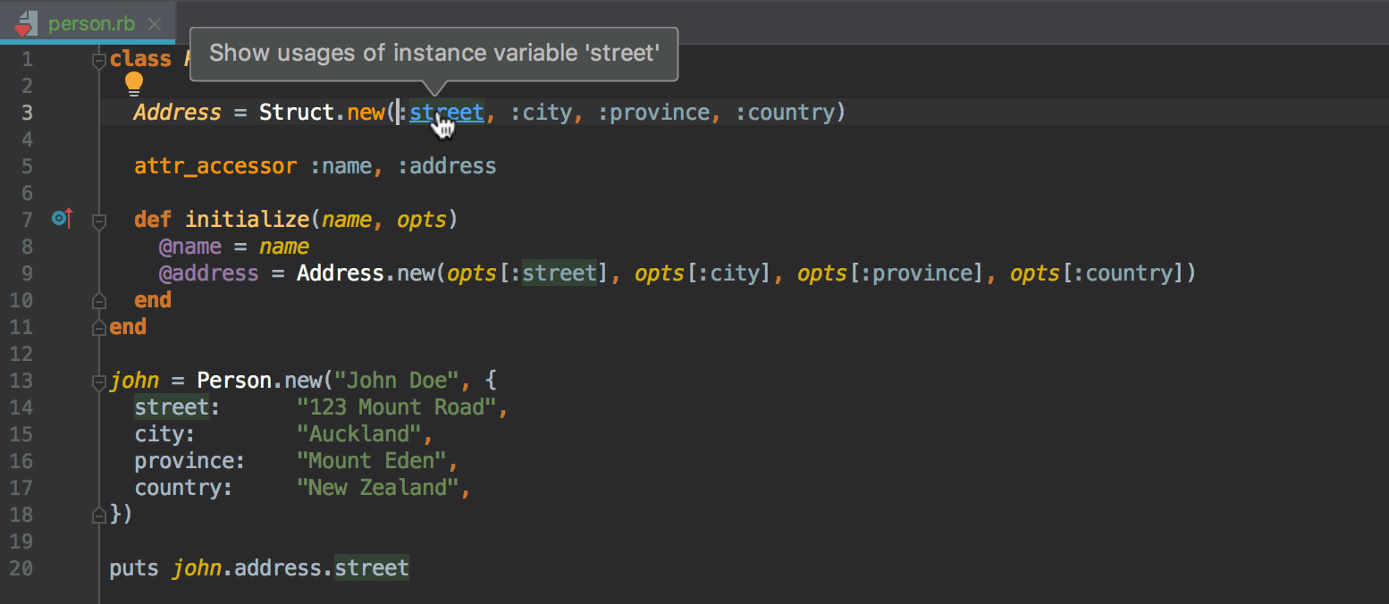Click the "Auckland" string
This screenshot has height=604, width=1389.
pos(359,434)
